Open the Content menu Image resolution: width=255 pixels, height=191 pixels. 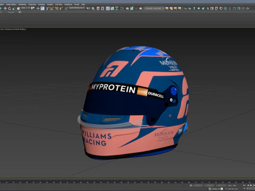50,4
